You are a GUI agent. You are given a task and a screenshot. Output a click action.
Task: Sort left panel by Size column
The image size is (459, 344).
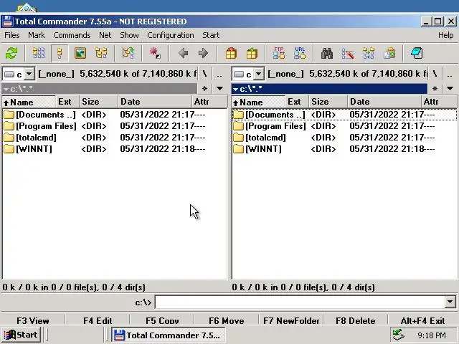pyautogui.click(x=99, y=102)
